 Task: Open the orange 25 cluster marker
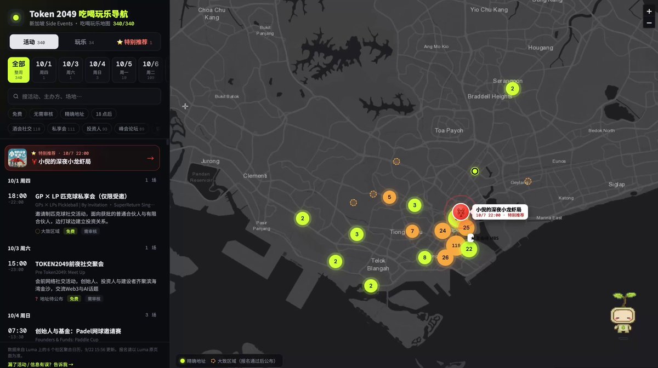[x=466, y=227]
